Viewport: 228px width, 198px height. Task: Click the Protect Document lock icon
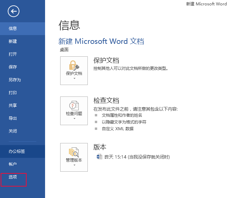coord(74,65)
